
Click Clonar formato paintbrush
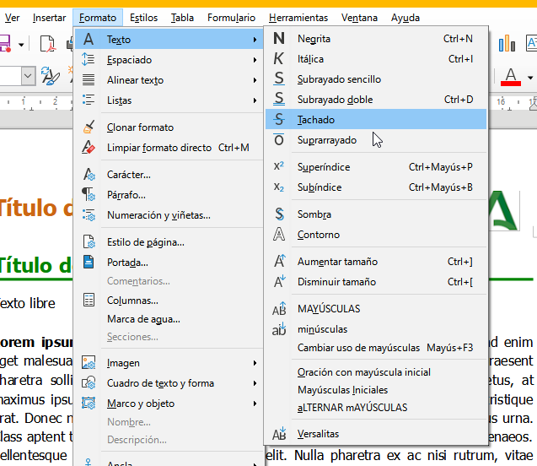pyautogui.click(x=140, y=127)
